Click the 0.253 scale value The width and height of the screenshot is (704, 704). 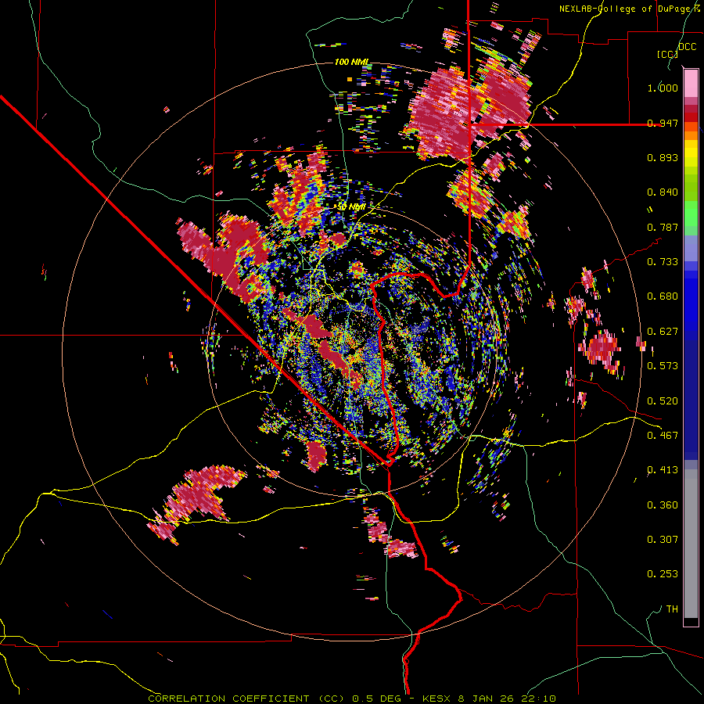[663, 574]
